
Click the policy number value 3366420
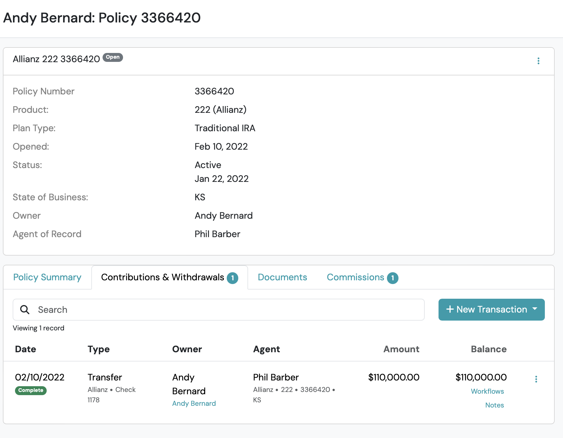pos(214,91)
